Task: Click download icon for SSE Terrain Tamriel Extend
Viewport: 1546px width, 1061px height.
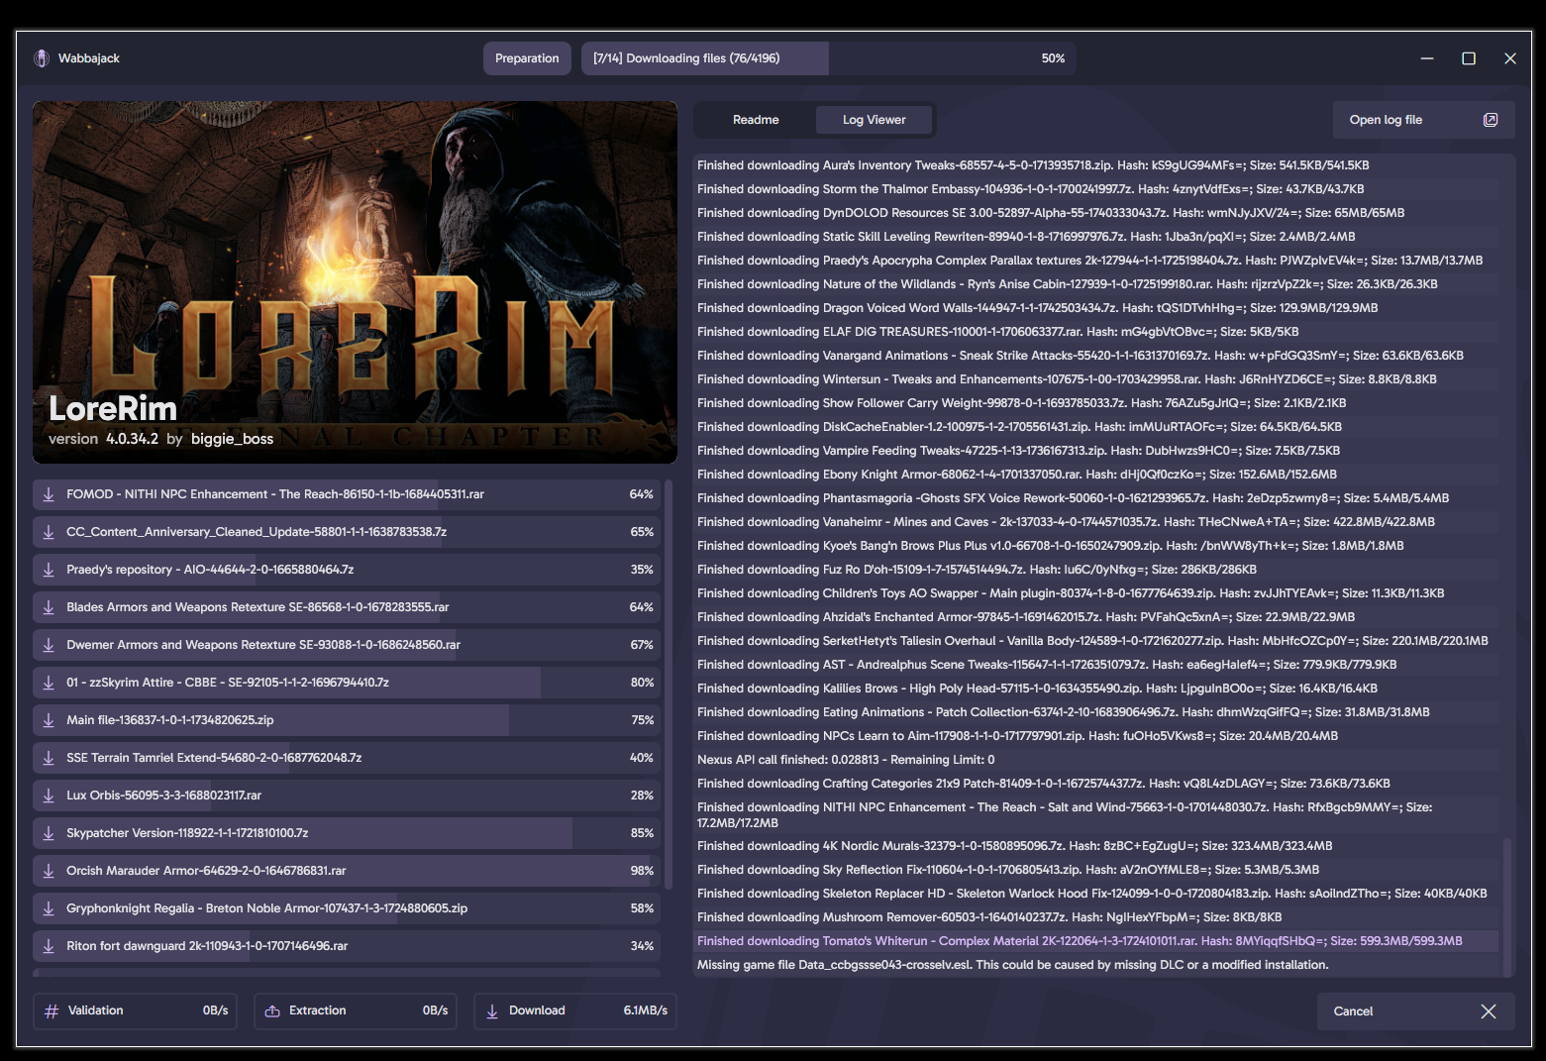Action: [49, 758]
